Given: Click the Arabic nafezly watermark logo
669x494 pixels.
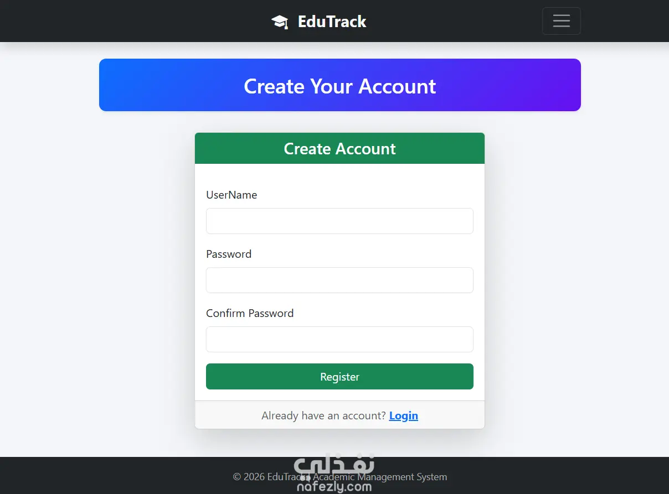Looking at the screenshot, I should click(x=334, y=468).
